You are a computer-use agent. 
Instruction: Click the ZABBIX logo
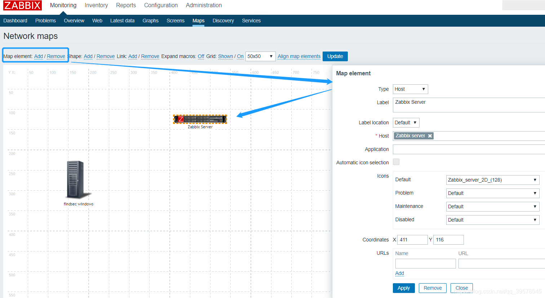(x=22, y=5)
